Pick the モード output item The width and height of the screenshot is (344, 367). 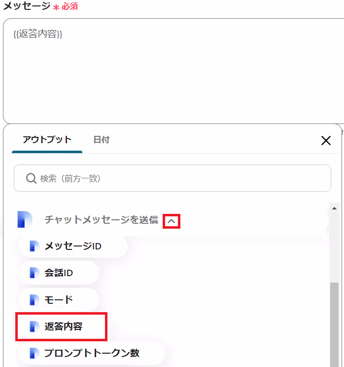(59, 300)
